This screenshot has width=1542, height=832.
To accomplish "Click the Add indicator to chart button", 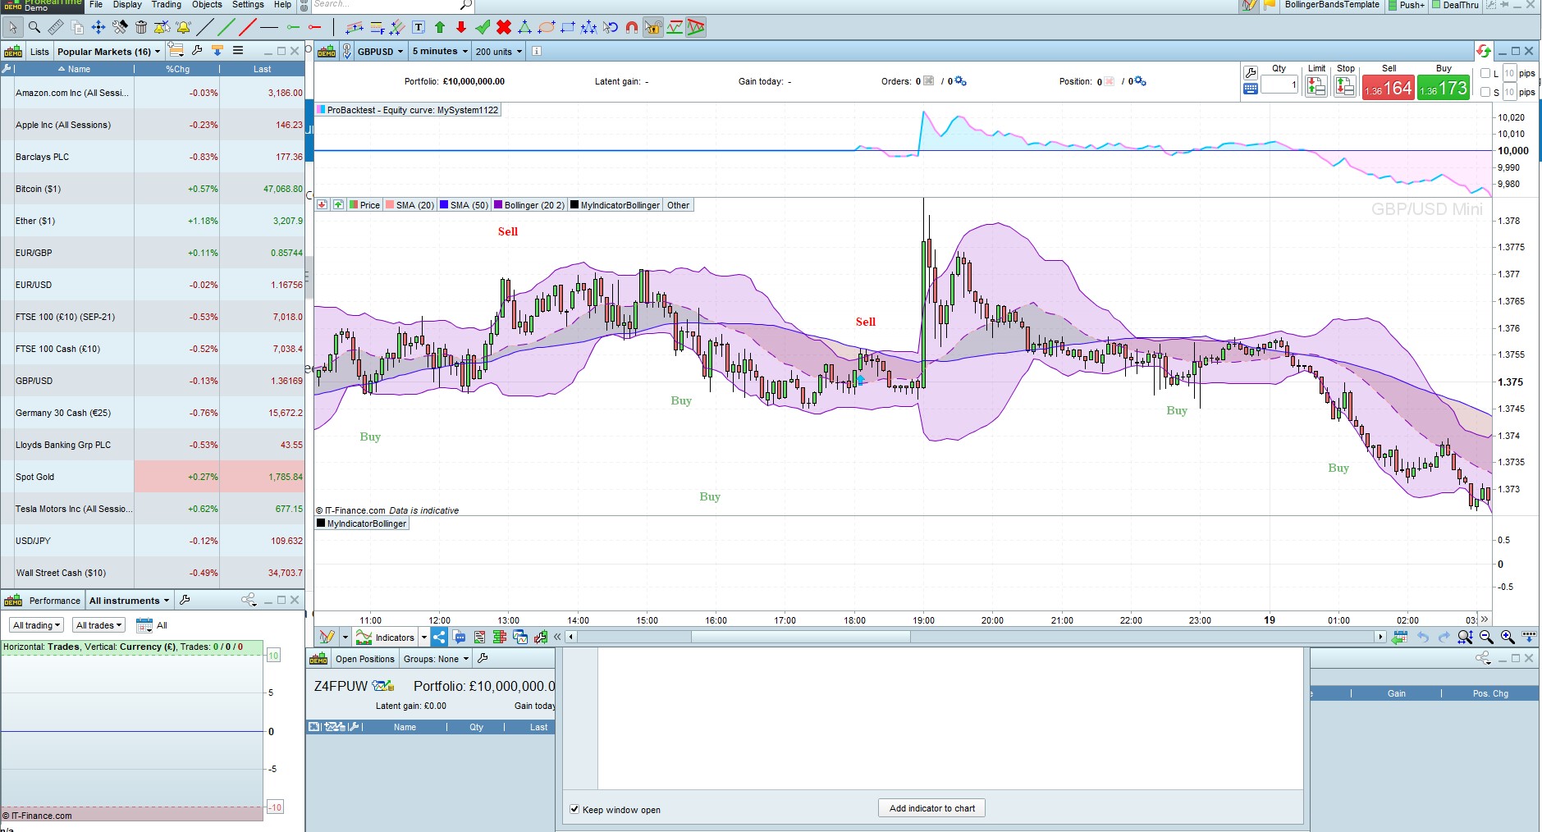I will tap(931, 808).
